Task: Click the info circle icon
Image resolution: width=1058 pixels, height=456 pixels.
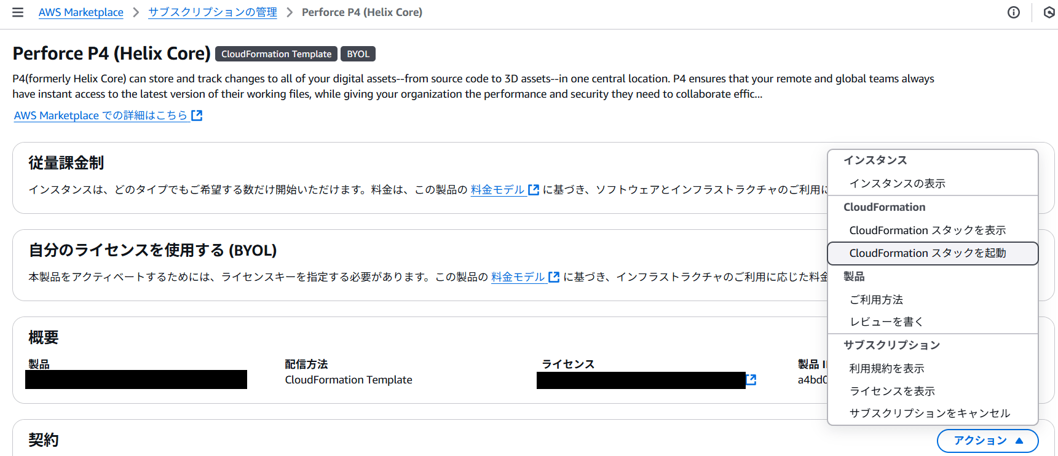Action: click(1014, 12)
